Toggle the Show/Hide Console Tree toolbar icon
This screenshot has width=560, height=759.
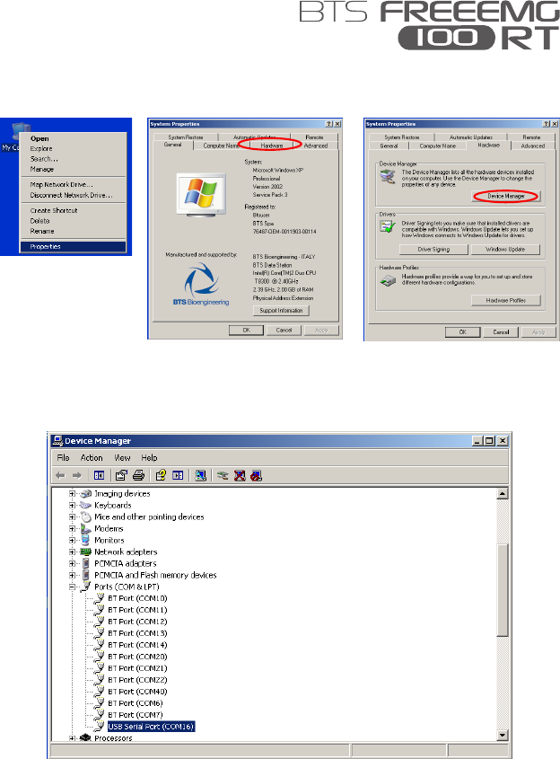(x=99, y=475)
